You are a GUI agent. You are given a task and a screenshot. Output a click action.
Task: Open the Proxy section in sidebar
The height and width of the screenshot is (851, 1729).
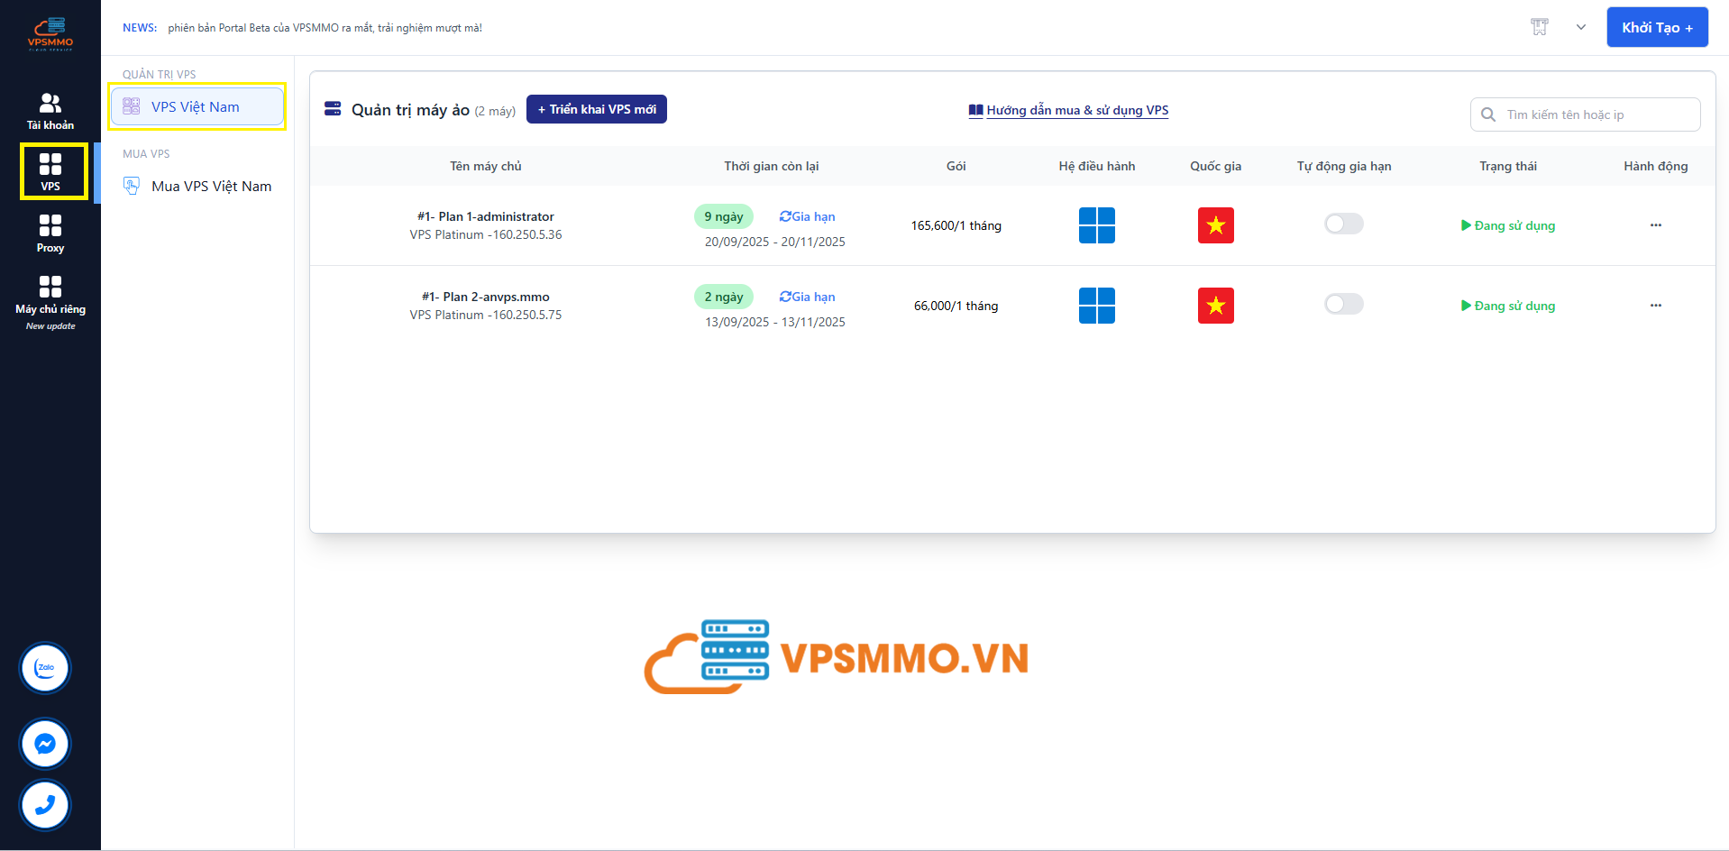coord(50,233)
